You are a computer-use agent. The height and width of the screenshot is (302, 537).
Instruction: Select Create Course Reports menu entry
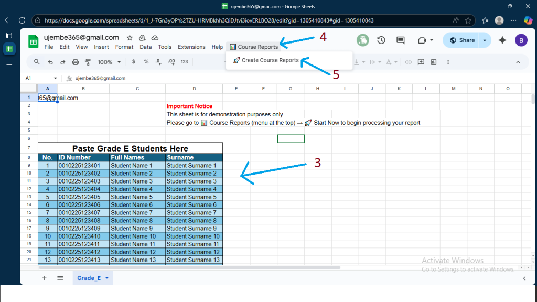pyautogui.click(x=270, y=60)
